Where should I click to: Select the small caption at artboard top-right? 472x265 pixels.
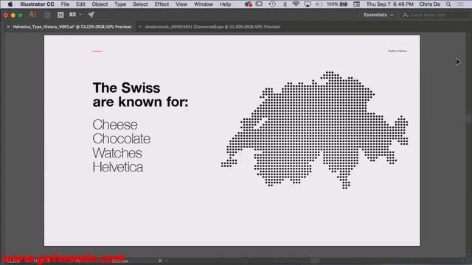tap(398, 51)
